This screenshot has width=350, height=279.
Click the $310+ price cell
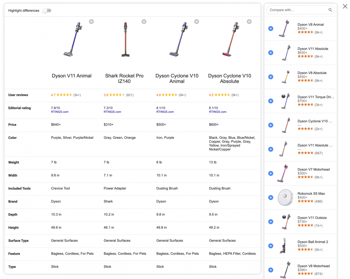(108, 124)
